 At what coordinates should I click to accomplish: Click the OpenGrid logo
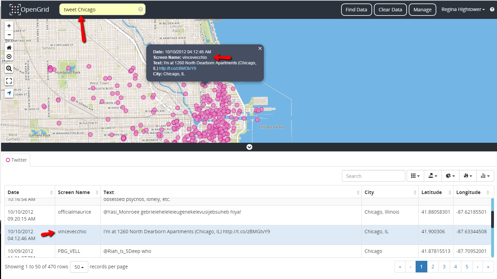[x=29, y=10]
